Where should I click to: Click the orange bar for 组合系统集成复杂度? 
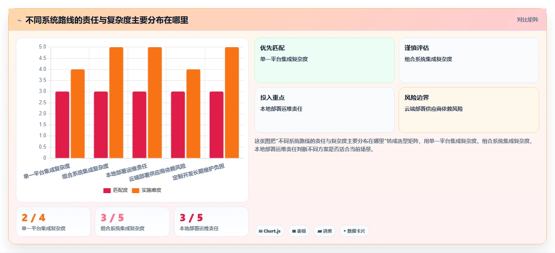coord(116,103)
